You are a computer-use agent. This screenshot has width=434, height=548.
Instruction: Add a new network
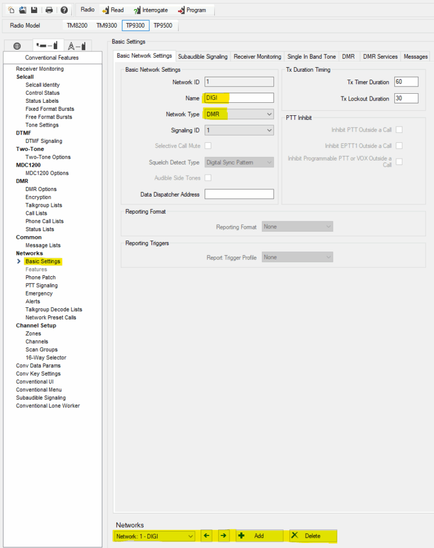coord(259,536)
